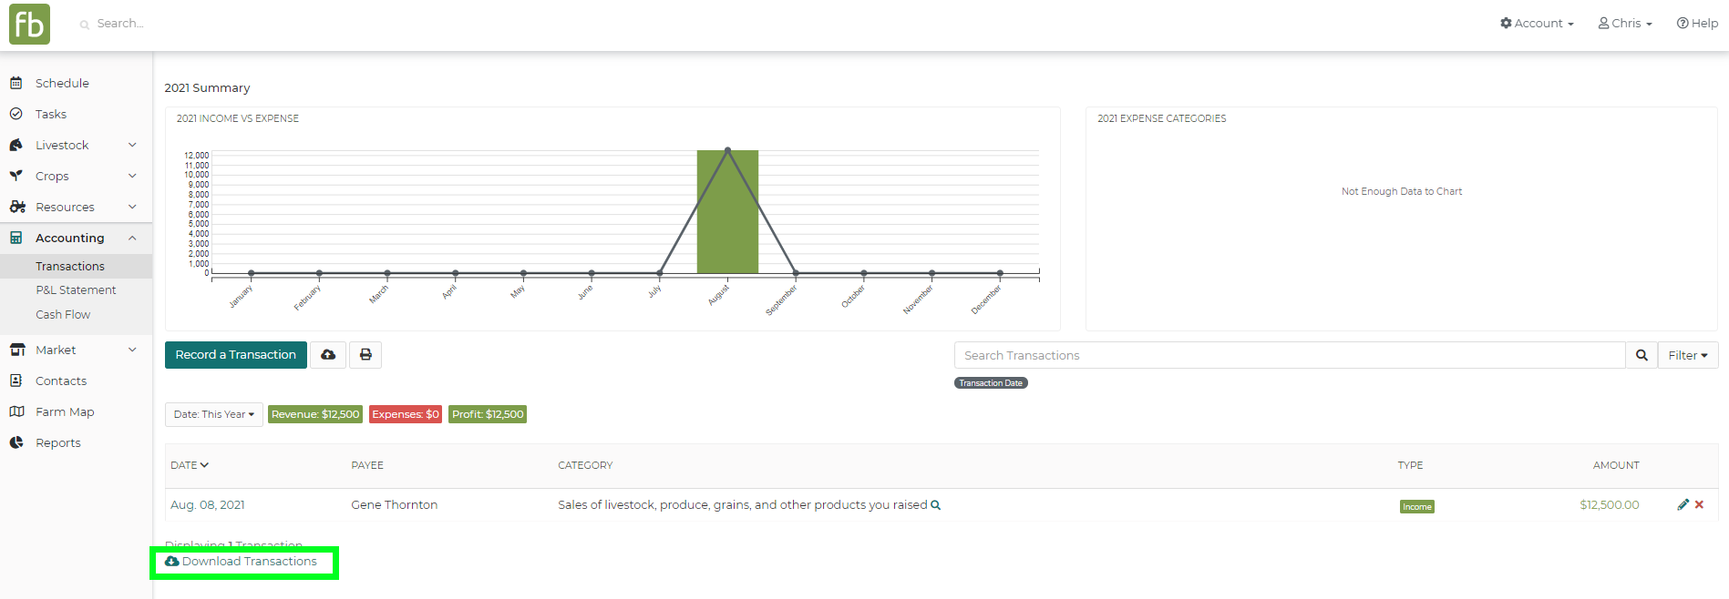Click the Reports pie chart icon
Screen dimensions: 1729x599
pyautogui.click(x=16, y=442)
